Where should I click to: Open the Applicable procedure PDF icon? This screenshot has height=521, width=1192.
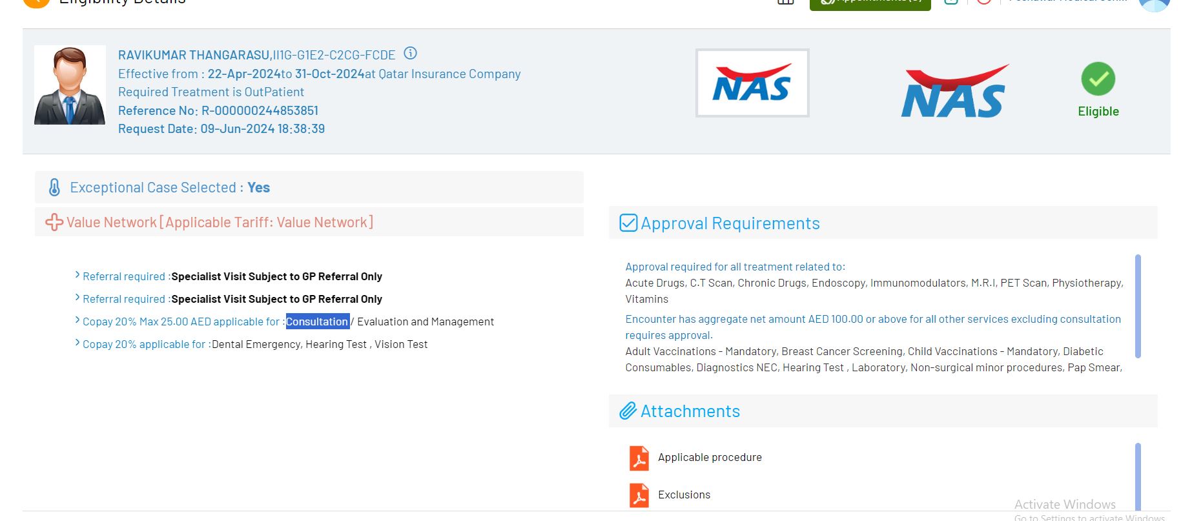[639, 458]
